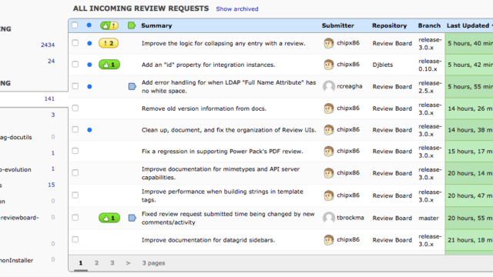Open 'Improve documentation for datagrid sidebars' review
This screenshot has width=493, height=277.
(208, 240)
